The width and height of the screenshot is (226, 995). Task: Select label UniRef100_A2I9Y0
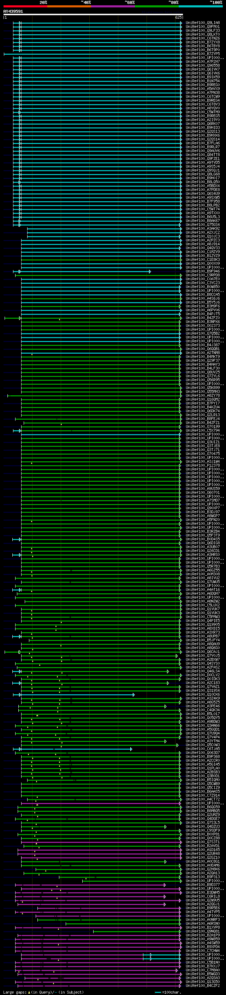[x=203, y=120]
